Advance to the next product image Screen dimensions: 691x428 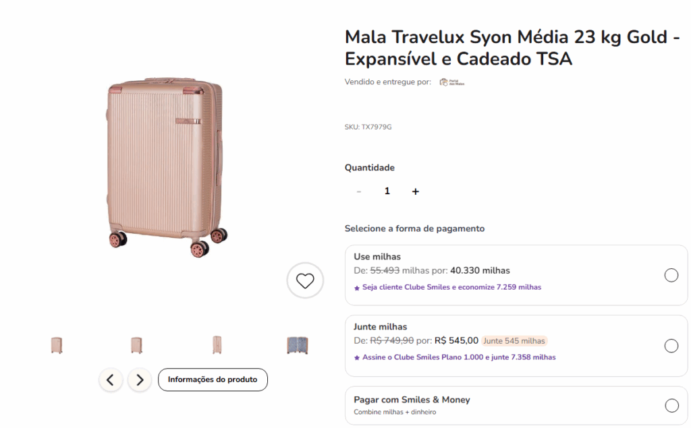[x=140, y=380]
